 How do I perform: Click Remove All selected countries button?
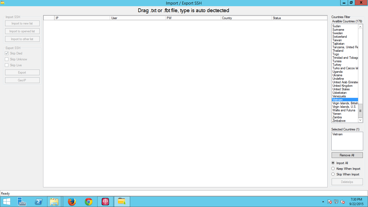tap(347, 155)
